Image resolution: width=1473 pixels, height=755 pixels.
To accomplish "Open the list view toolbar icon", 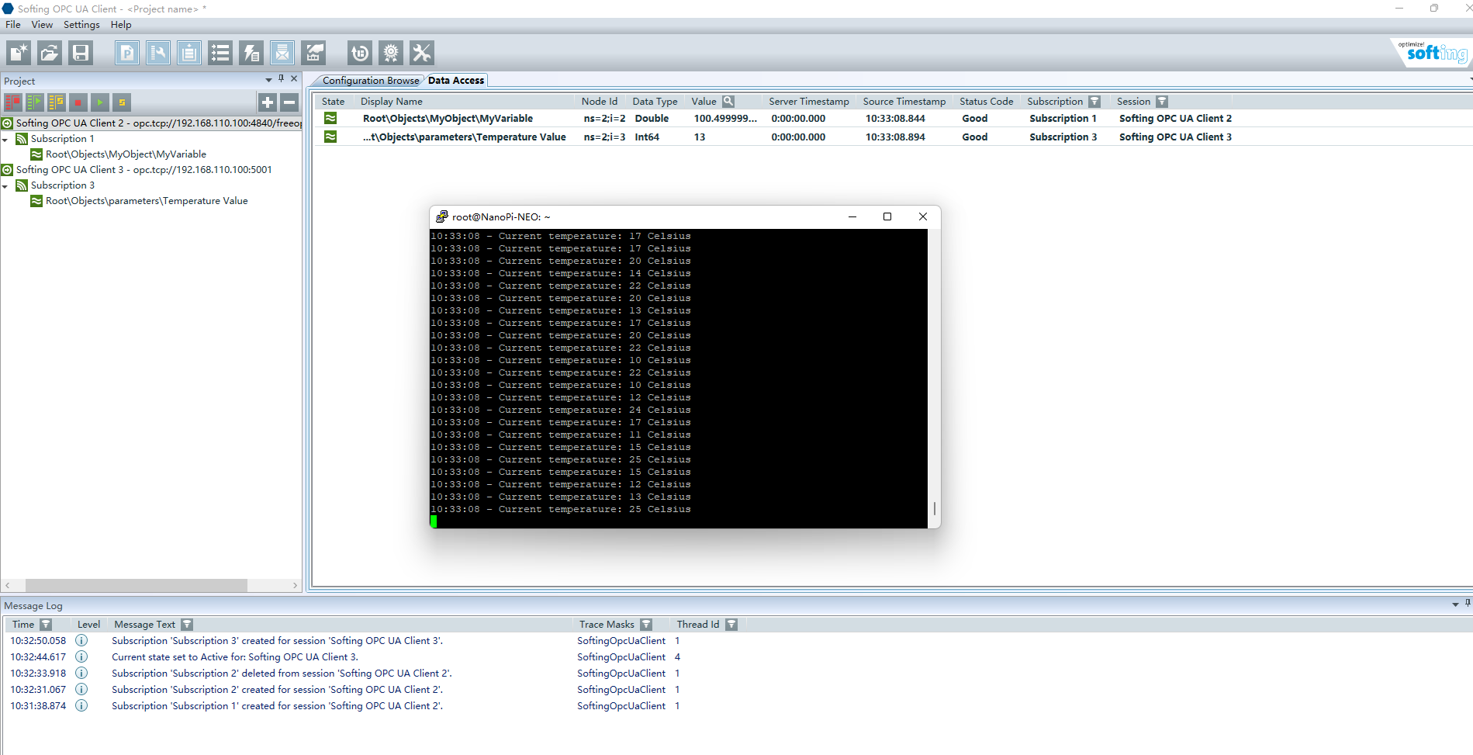I will click(220, 53).
